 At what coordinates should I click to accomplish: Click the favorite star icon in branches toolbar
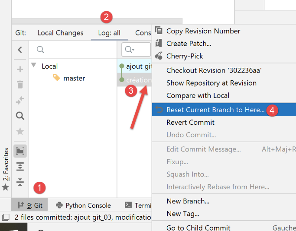pyautogui.click(x=20, y=131)
